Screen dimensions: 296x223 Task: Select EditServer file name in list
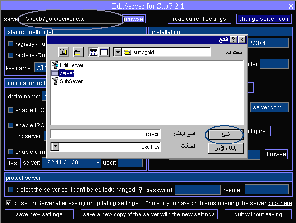pos(71,65)
